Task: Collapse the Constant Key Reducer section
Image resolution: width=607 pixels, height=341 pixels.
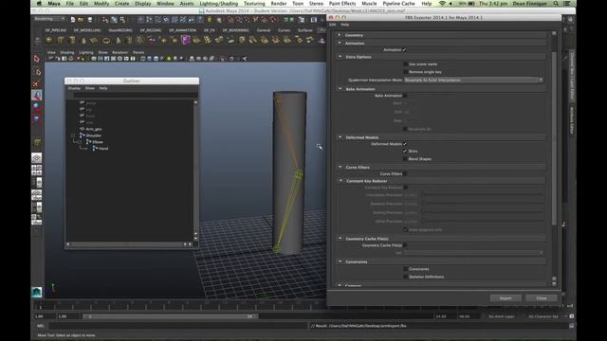Action: pos(340,181)
